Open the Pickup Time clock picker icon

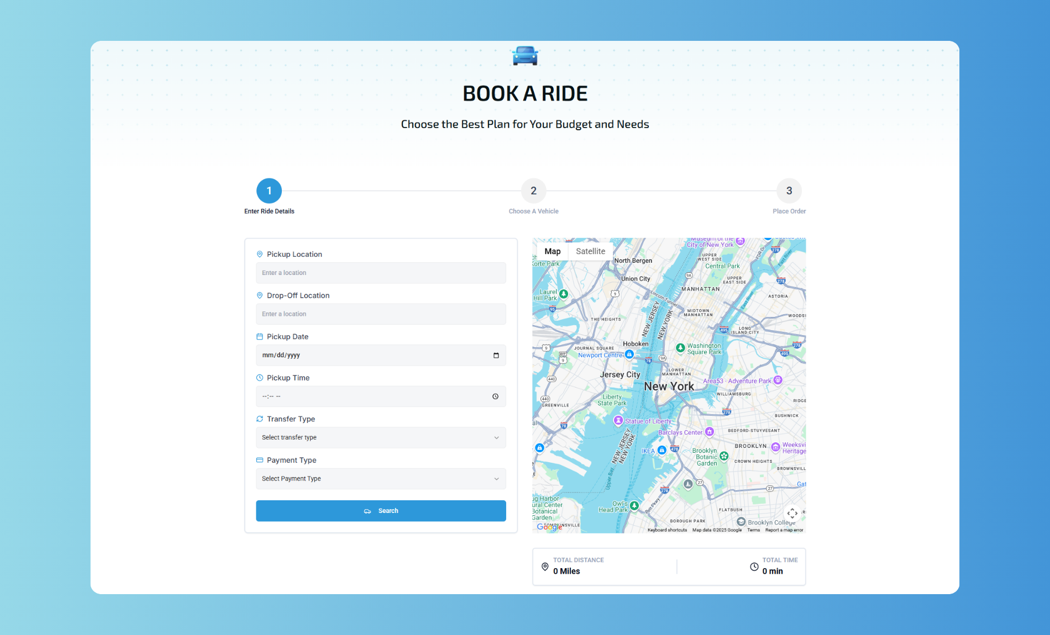(495, 396)
